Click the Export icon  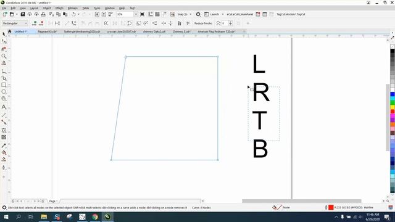[x=104, y=14]
